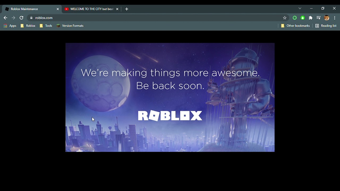Open the Roblox bookmarks folder
The width and height of the screenshot is (340, 191).
[28, 26]
